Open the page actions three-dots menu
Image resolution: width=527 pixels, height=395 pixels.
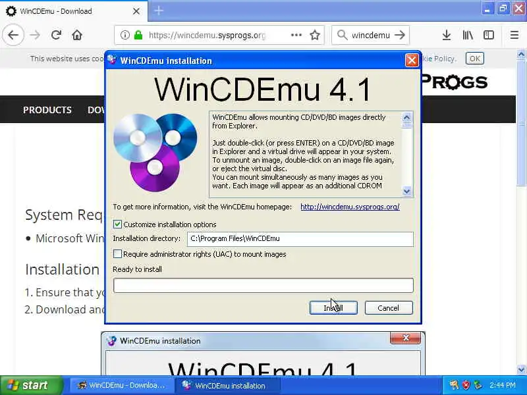296,35
